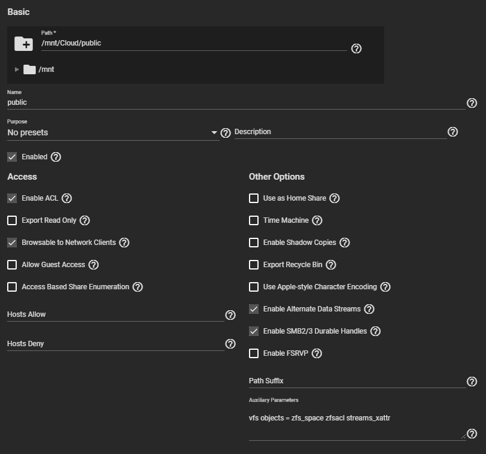Click help icon for Hosts Allow
The width and height of the screenshot is (486, 454).
pyautogui.click(x=230, y=315)
